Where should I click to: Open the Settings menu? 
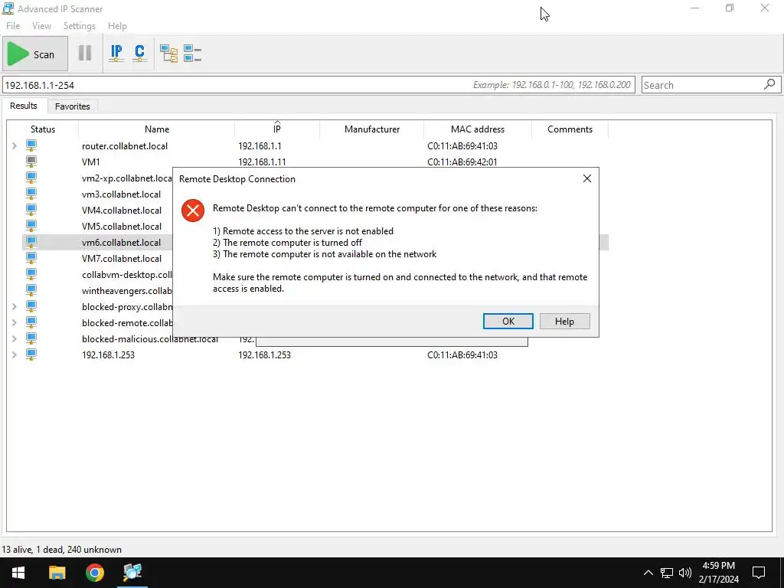[x=80, y=25]
